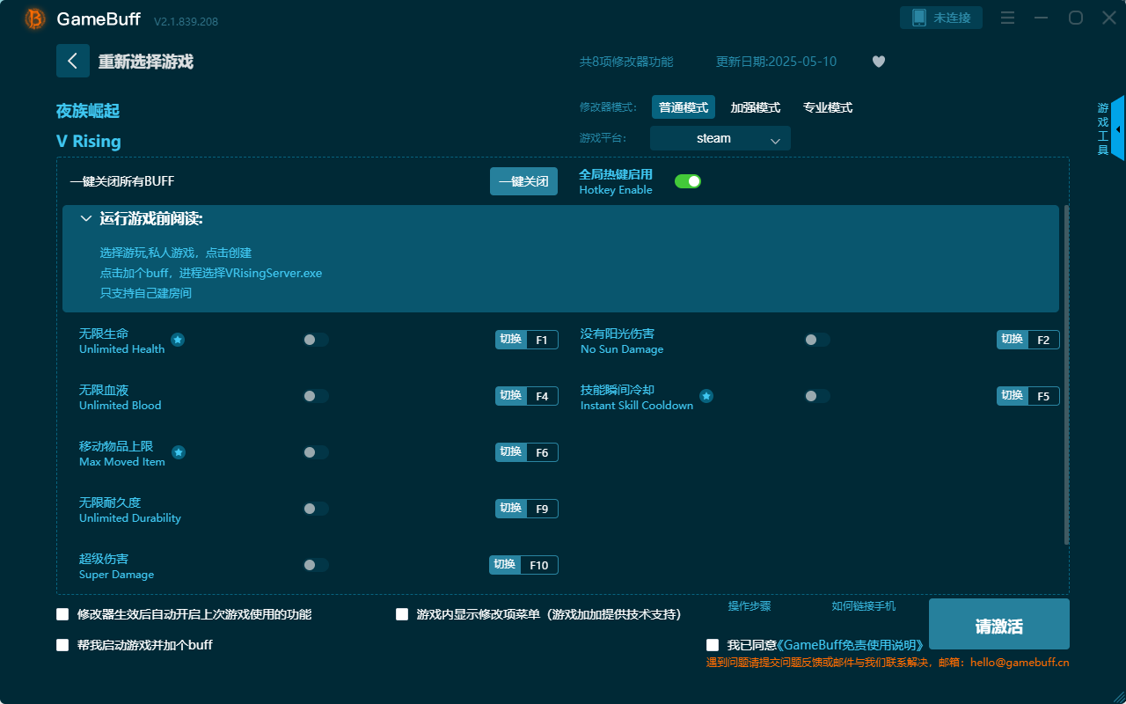
Task: Switch to 加强模式 mode
Action: point(753,106)
